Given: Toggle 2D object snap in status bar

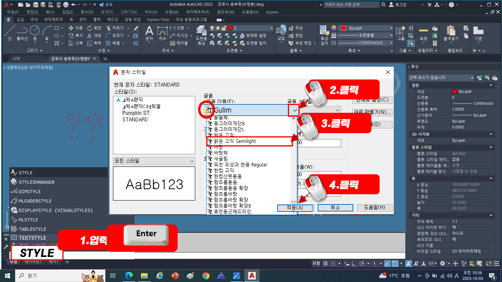Looking at the screenshot, I should point(396,264).
